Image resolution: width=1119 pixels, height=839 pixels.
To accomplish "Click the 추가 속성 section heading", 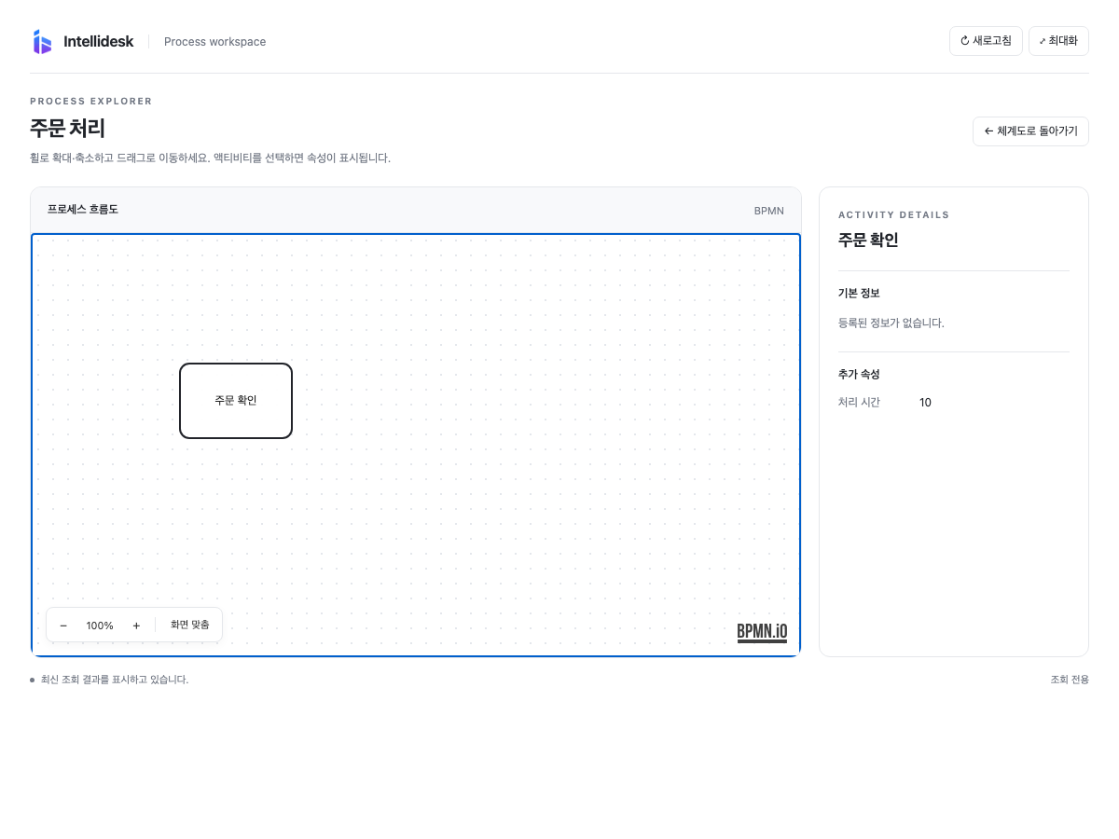I will (x=859, y=374).
